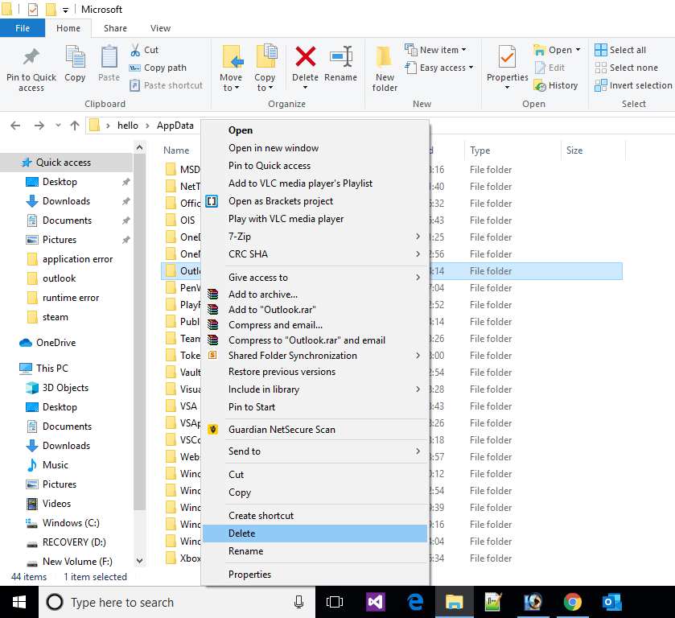Select Quick access in navigation pane
This screenshot has width=675, height=618.
pyautogui.click(x=67, y=163)
